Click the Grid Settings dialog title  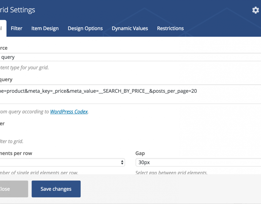coord(18,10)
